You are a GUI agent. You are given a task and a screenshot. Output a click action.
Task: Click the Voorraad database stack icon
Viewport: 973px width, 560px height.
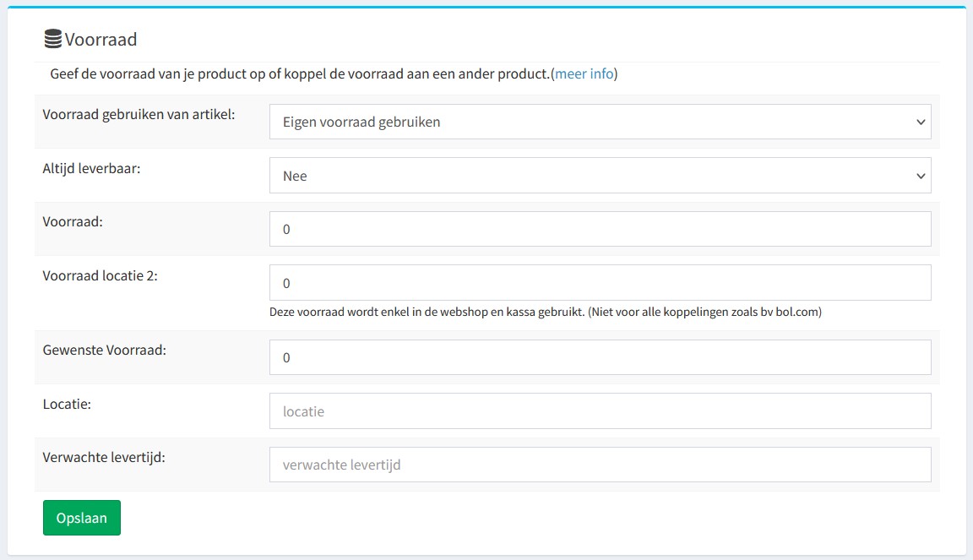tap(53, 39)
